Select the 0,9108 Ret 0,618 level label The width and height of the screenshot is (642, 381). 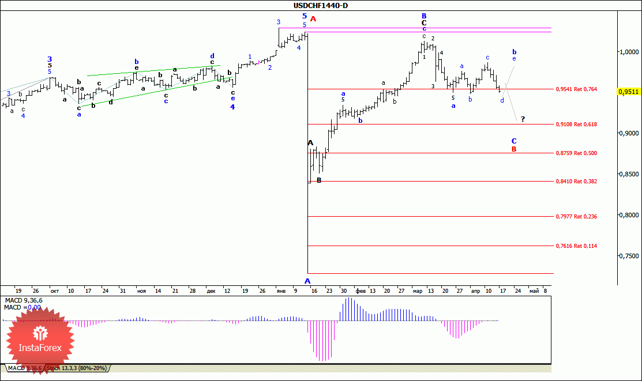(576, 124)
